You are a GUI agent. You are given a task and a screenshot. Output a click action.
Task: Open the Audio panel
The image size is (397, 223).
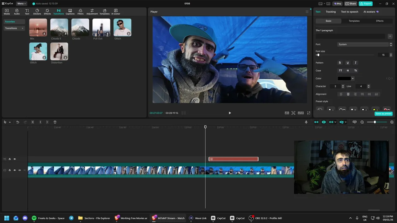pyautogui.click(x=17, y=12)
